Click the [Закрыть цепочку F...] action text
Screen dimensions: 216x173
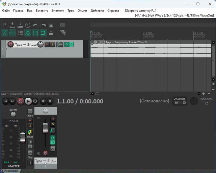(x=140, y=10)
